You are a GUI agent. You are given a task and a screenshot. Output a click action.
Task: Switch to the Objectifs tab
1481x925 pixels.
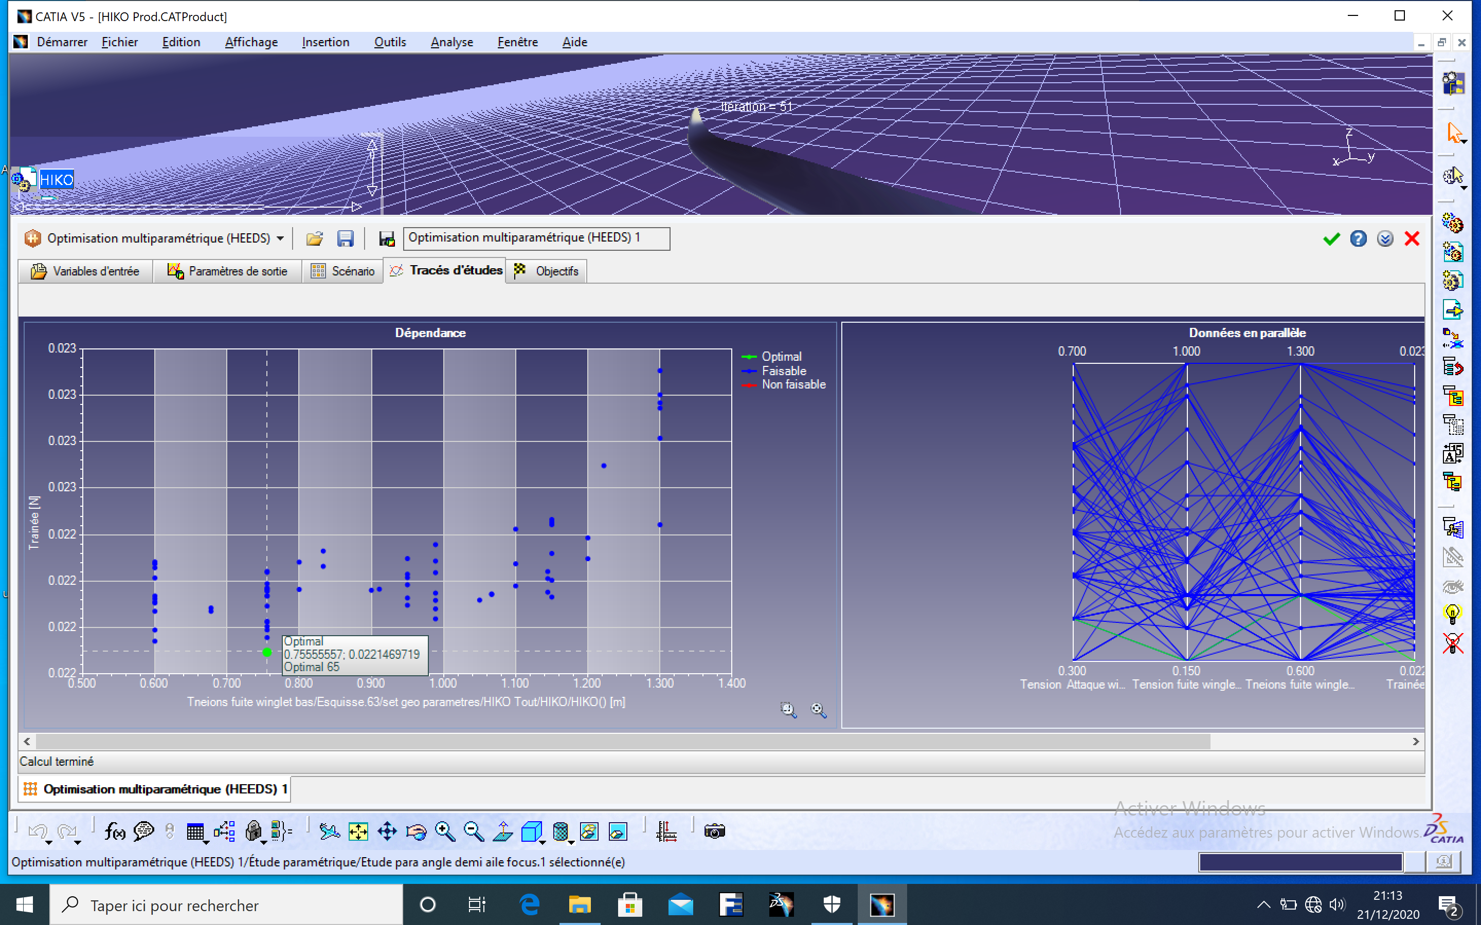click(x=547, y=271)
